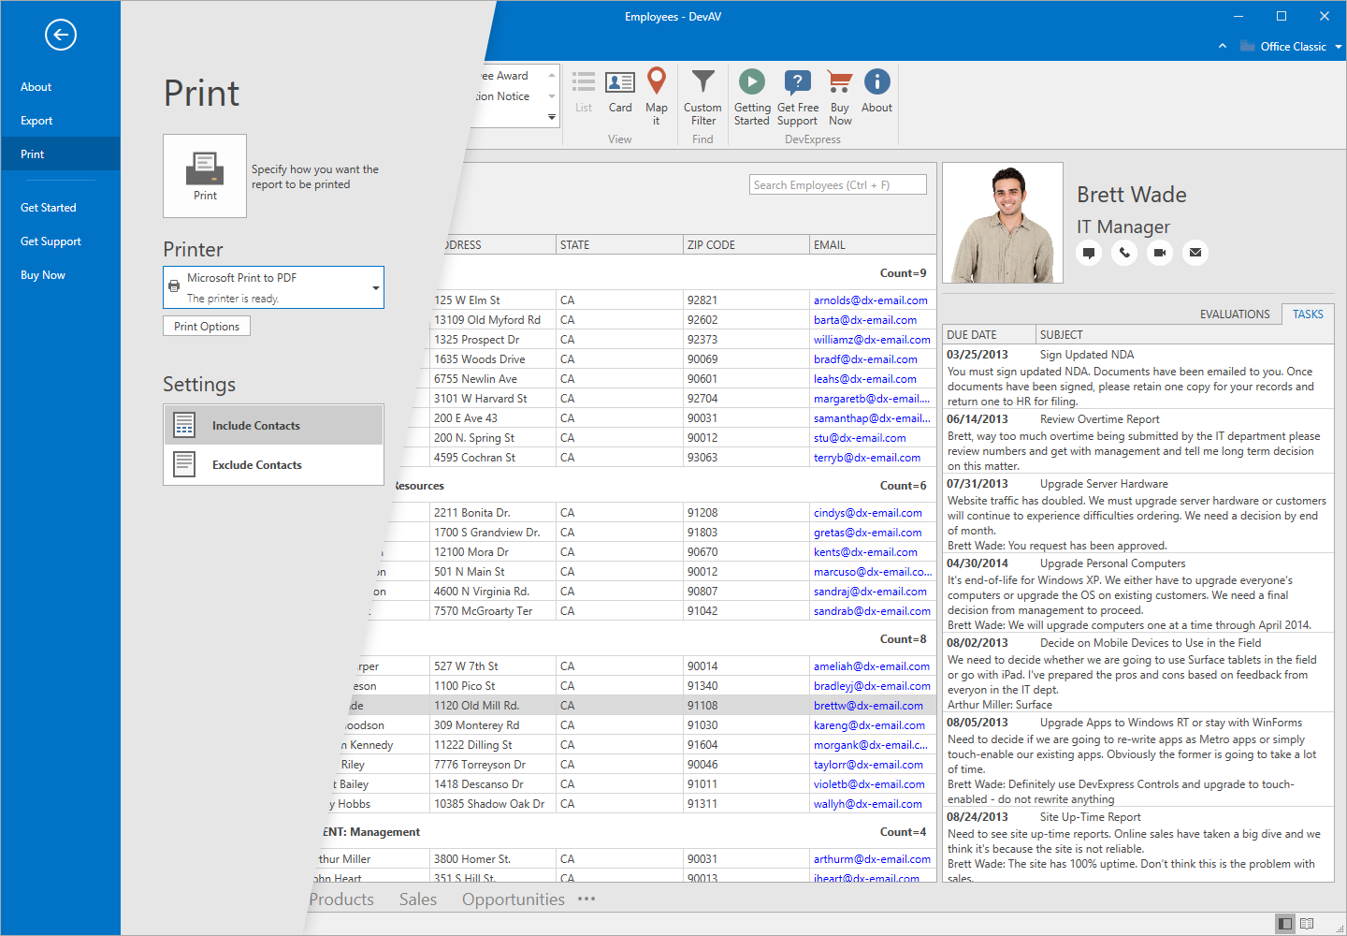Select the Exclude Contacts setting
Image resolution: width=1347 pixels, height=936 pixels.
point(274,465)
